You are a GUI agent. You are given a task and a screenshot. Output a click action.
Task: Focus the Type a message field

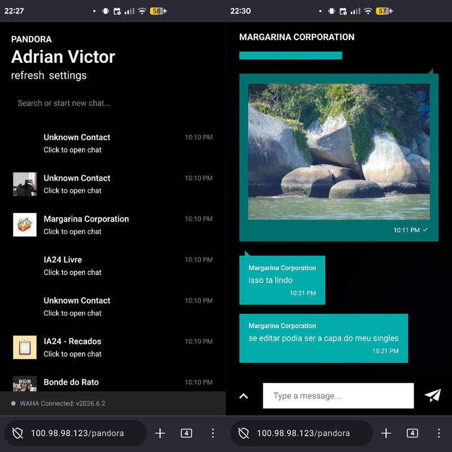point(338,395)
